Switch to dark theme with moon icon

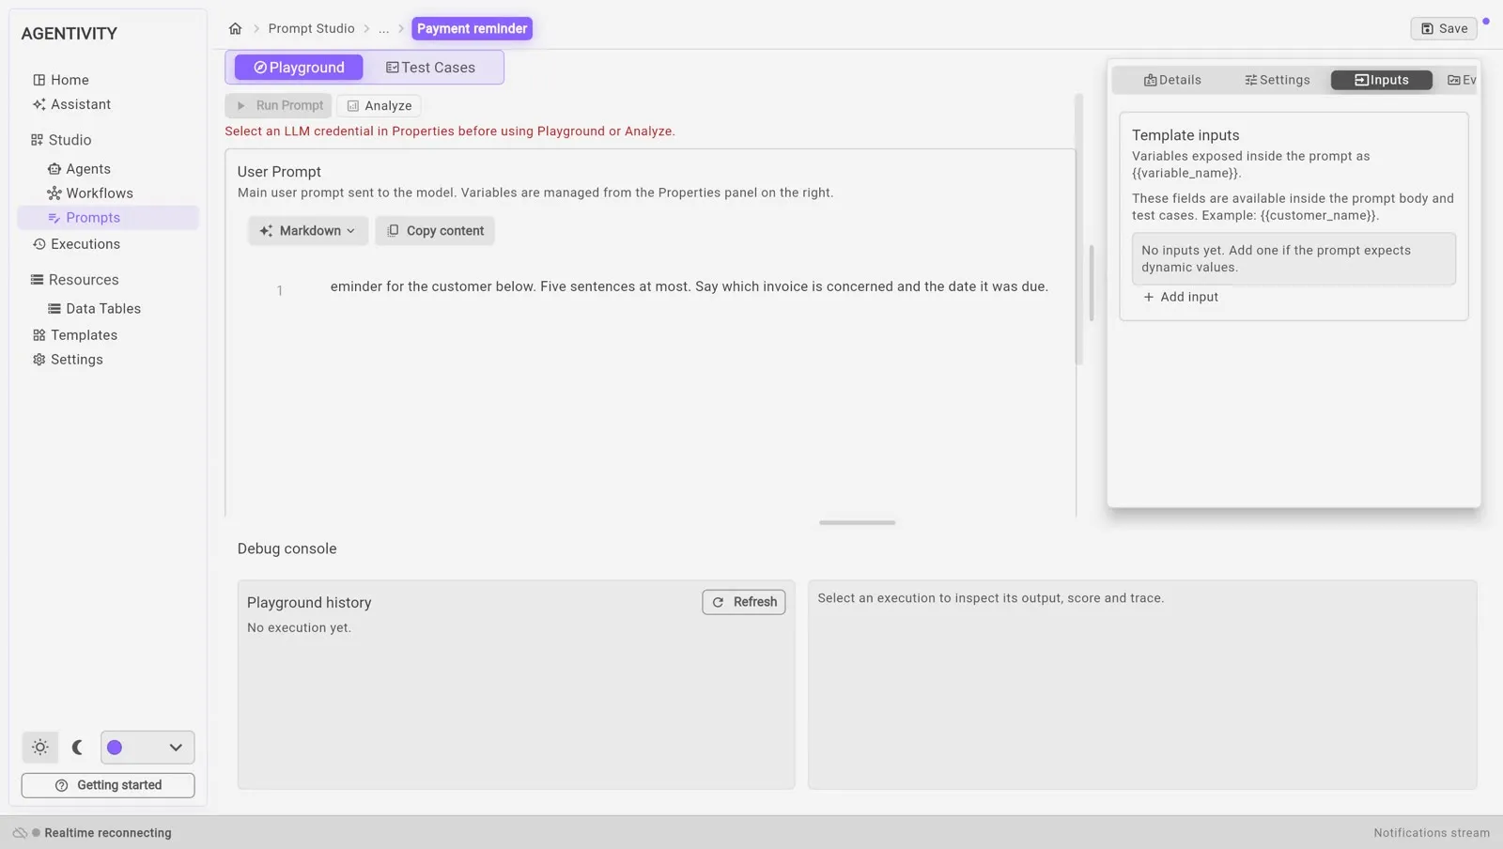78,748
